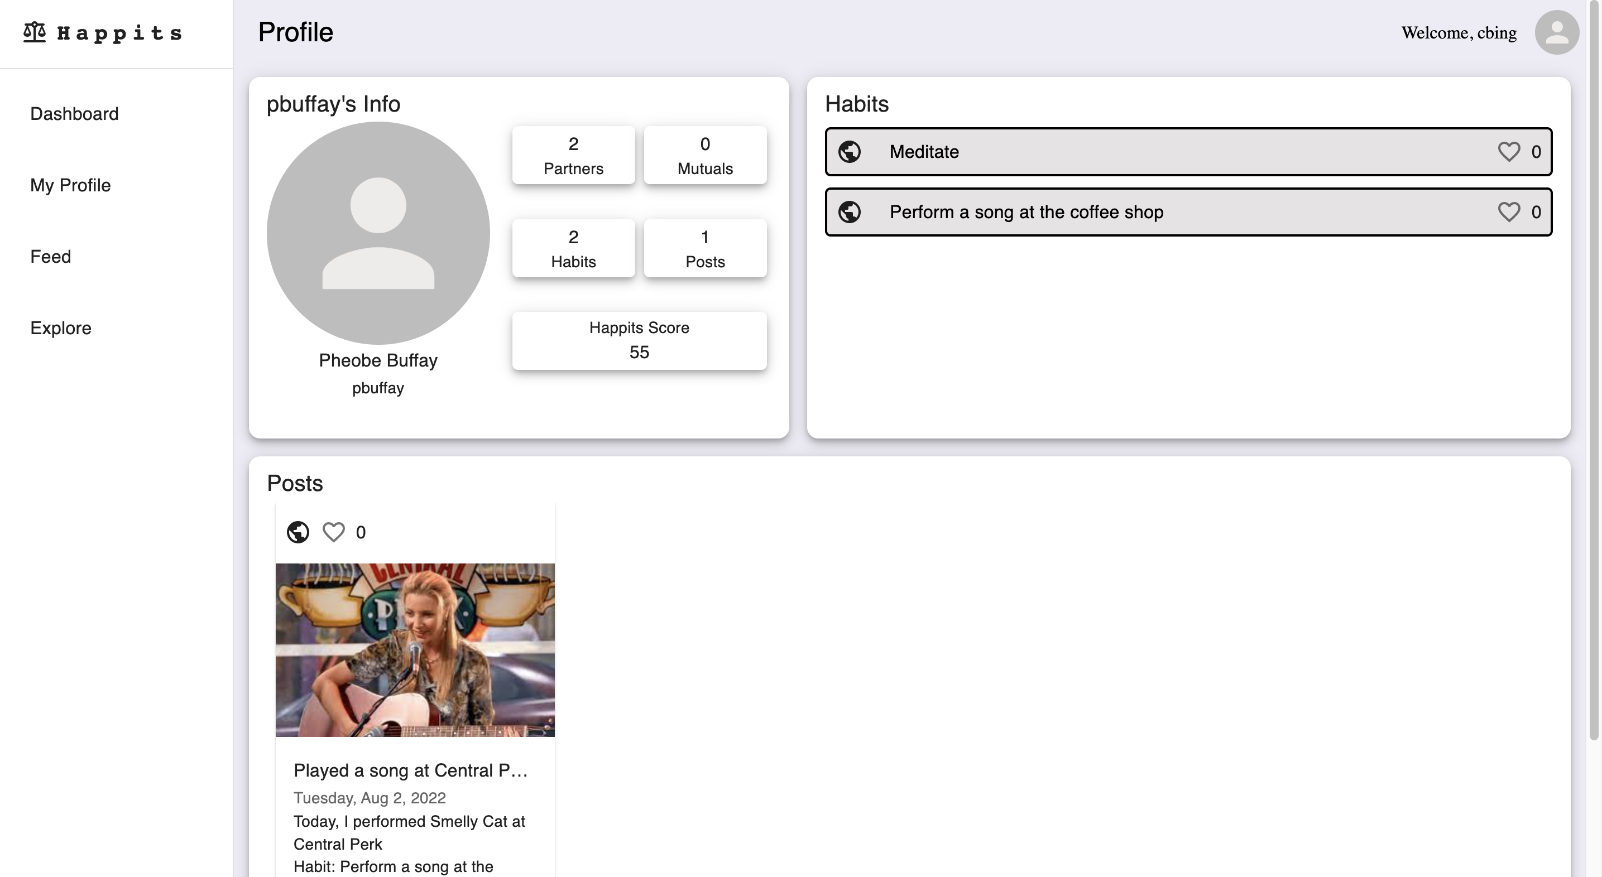Click the post title Played a song at Central P…

pyautogui.click(x=410, y=770)
